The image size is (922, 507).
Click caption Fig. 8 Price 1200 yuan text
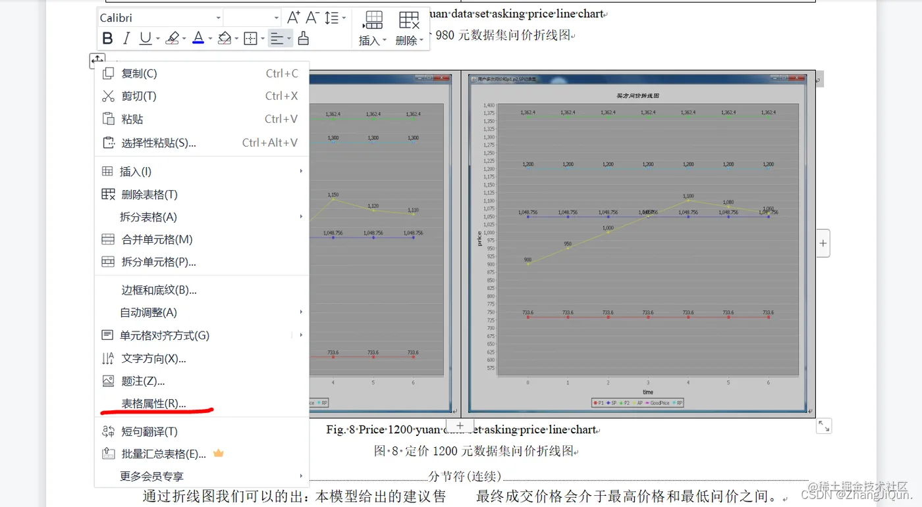pyautogui.click(x=462, y=429)
